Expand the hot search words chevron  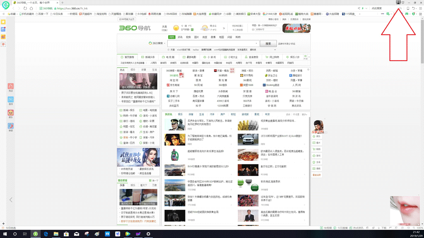pos(275,50)
